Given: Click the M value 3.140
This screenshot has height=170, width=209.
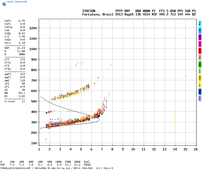Looking at the screenshot, I should pyautogui.click(x=21, y=51).
